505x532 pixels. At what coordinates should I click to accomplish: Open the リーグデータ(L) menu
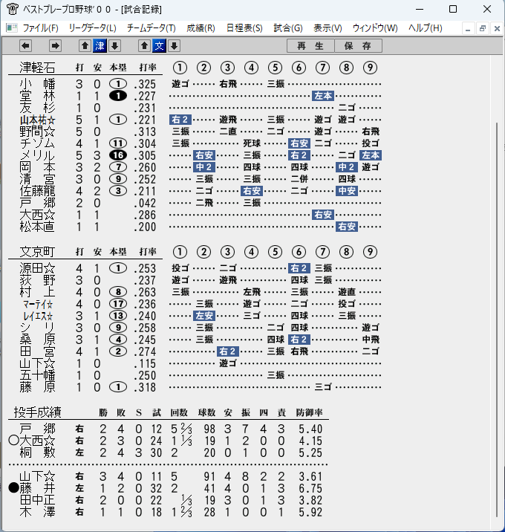pos(92,27)
